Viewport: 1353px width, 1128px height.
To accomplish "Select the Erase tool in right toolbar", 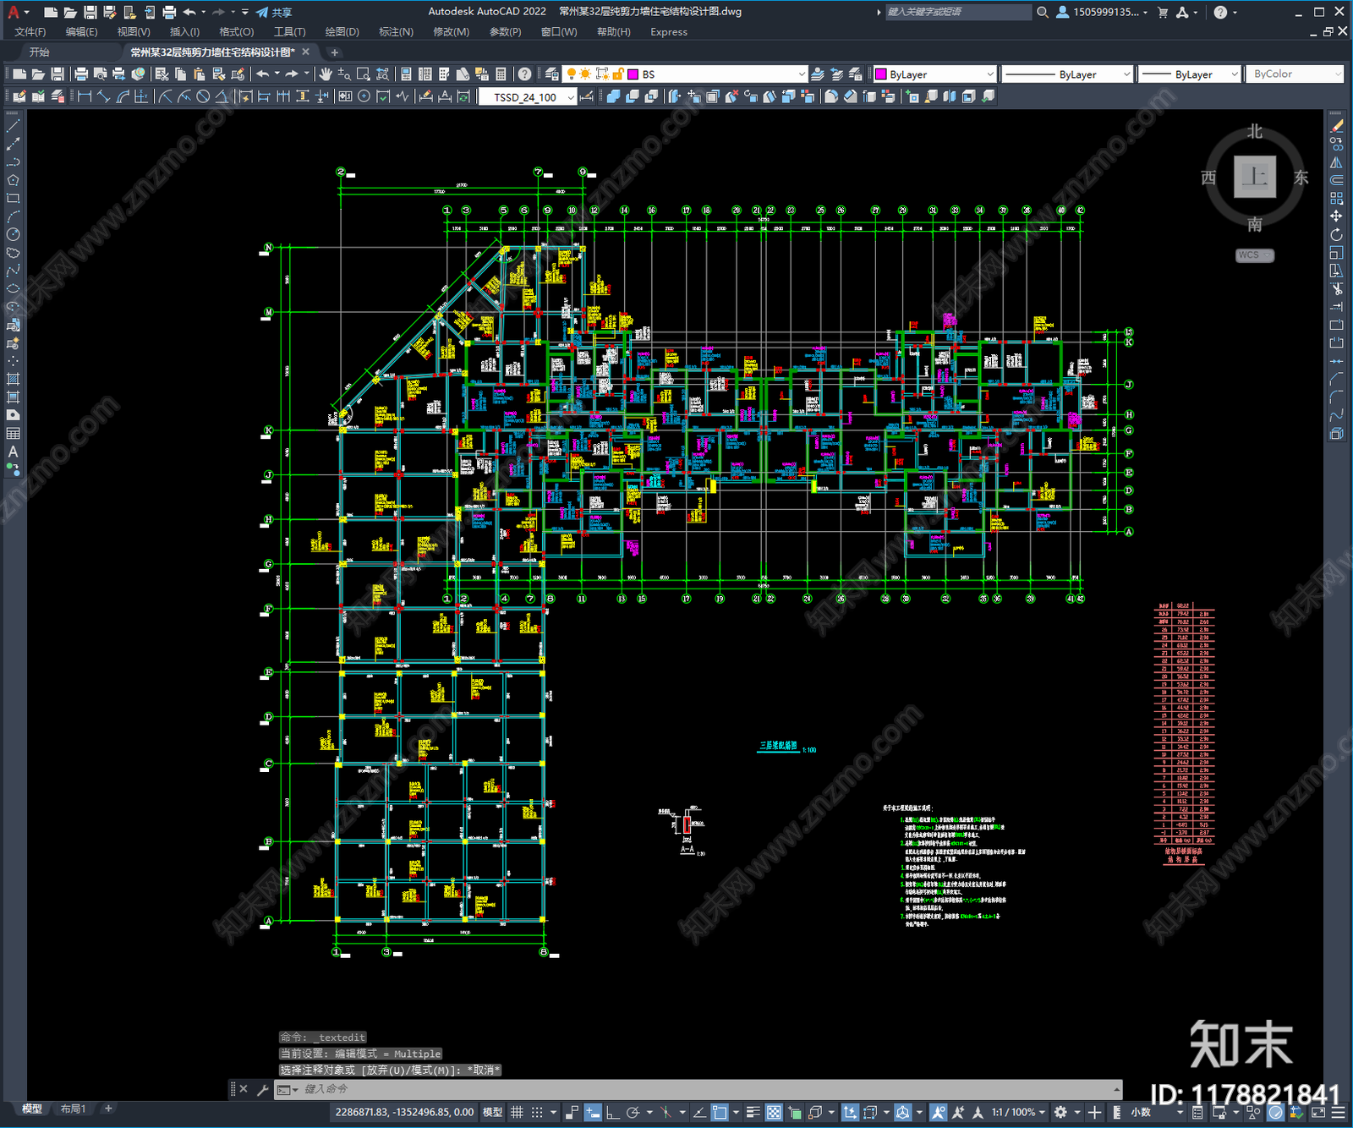I will click(1336, 126).
